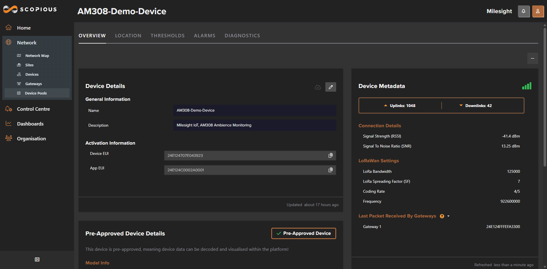547x269 pixels.
Task: Click the Device EUI field 24E124707E043923
Action: pyautogui.click(x=250, y=155)
